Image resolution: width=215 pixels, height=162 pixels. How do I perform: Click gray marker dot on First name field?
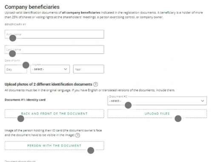click(x=13, y=38)
